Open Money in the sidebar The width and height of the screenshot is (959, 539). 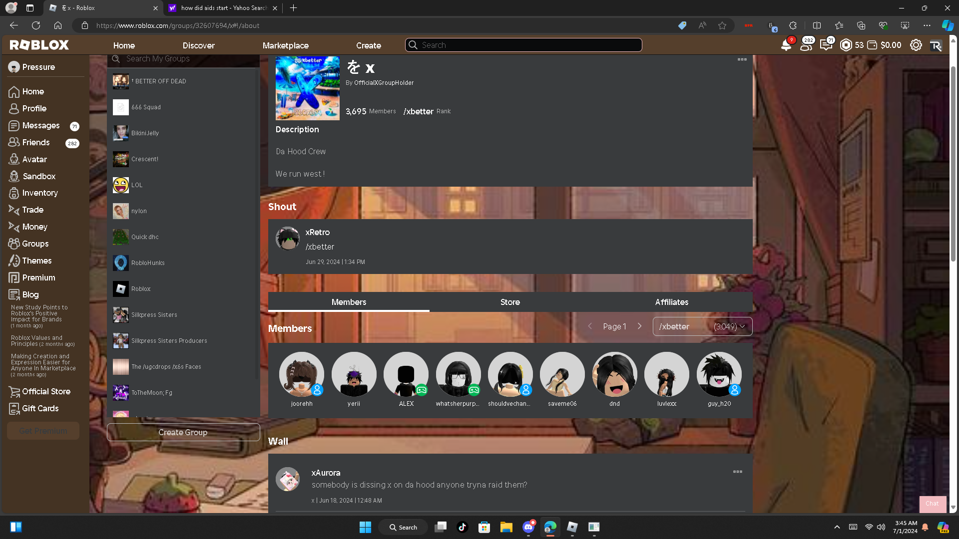click(28, 227)
